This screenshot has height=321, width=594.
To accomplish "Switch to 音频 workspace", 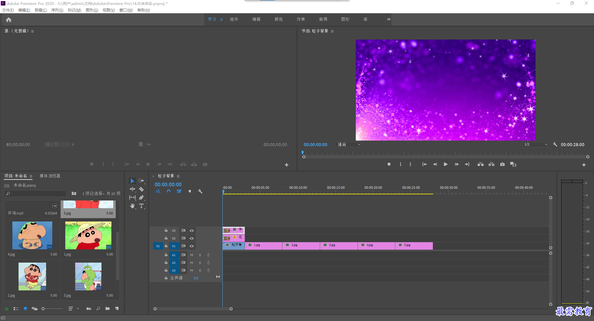I will coord(323,19).
